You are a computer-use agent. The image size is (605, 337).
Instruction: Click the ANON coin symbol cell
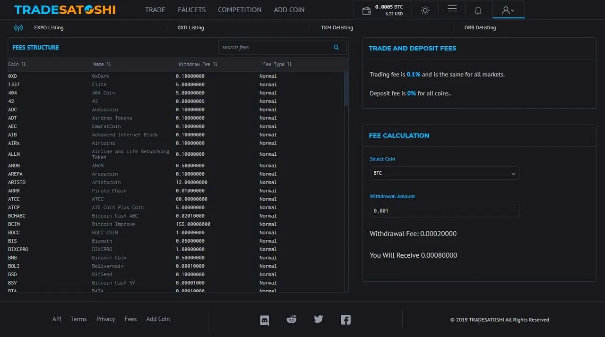14,166
